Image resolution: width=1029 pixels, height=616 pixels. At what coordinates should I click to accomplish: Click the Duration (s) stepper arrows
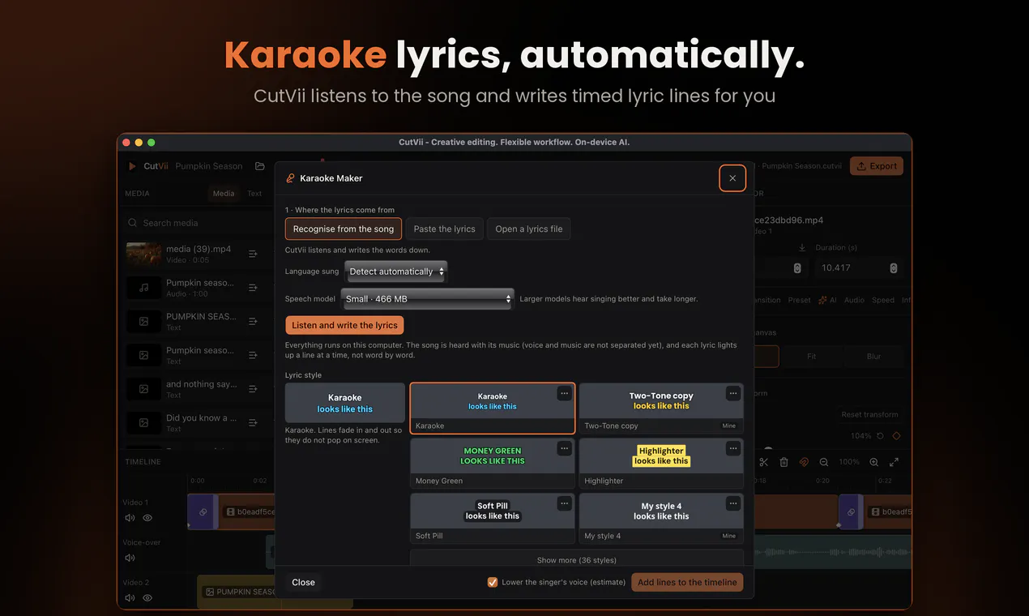[x=894, y=268]
